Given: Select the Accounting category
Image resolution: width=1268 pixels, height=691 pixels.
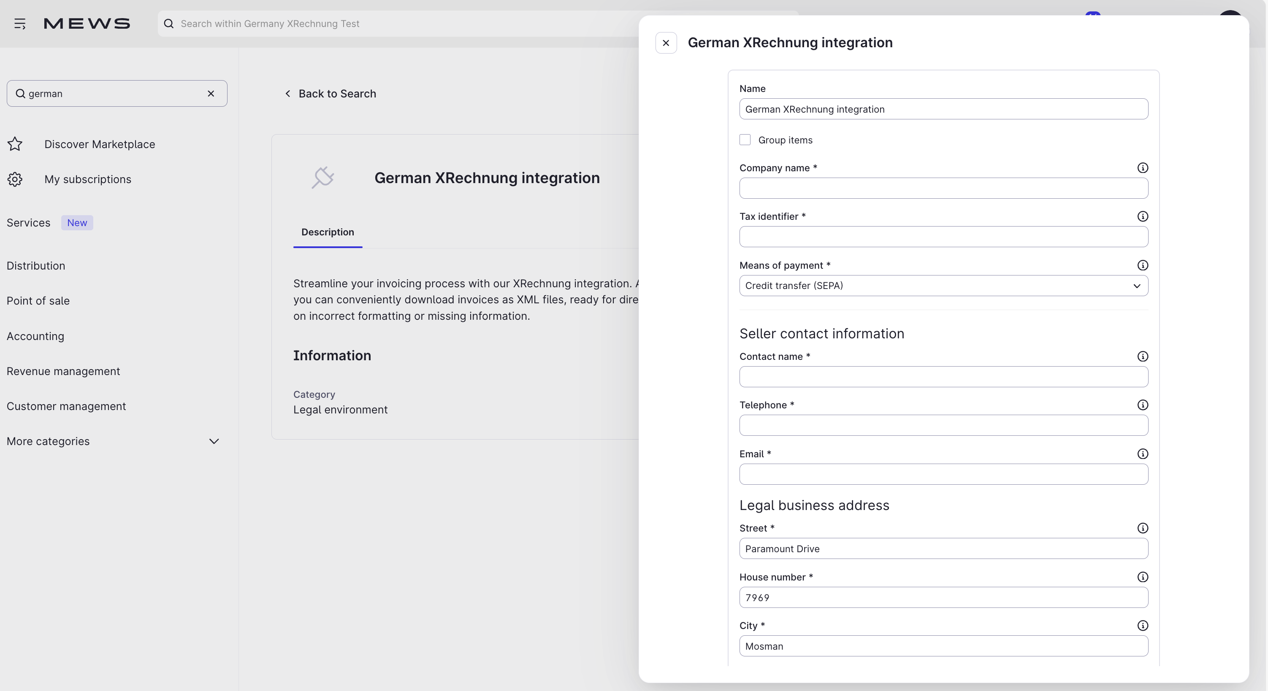Looking at the screenshot, I should 35,336.
